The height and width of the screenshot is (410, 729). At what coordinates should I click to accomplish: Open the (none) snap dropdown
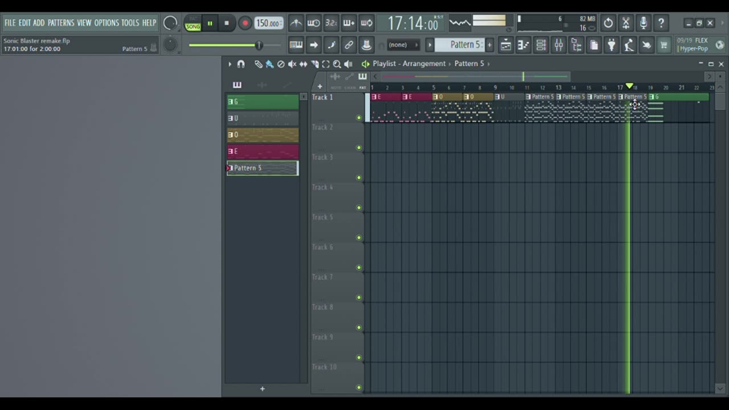pos(403,45)
